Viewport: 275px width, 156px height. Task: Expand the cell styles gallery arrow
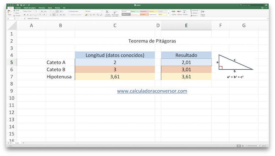pyautogui.click(x=169, y=13)
